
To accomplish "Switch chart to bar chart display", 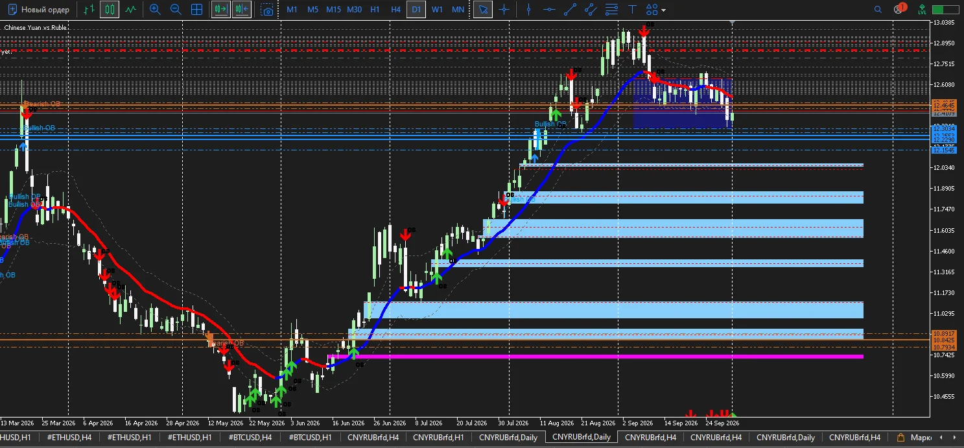I will (89, 10).
